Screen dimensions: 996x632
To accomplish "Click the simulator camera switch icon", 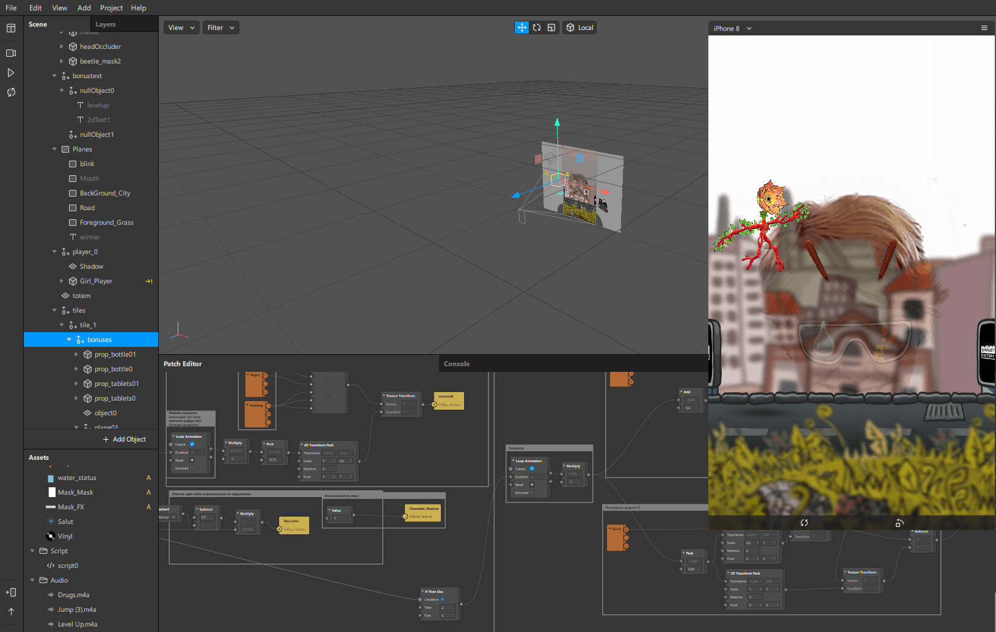I will [900, 523].
